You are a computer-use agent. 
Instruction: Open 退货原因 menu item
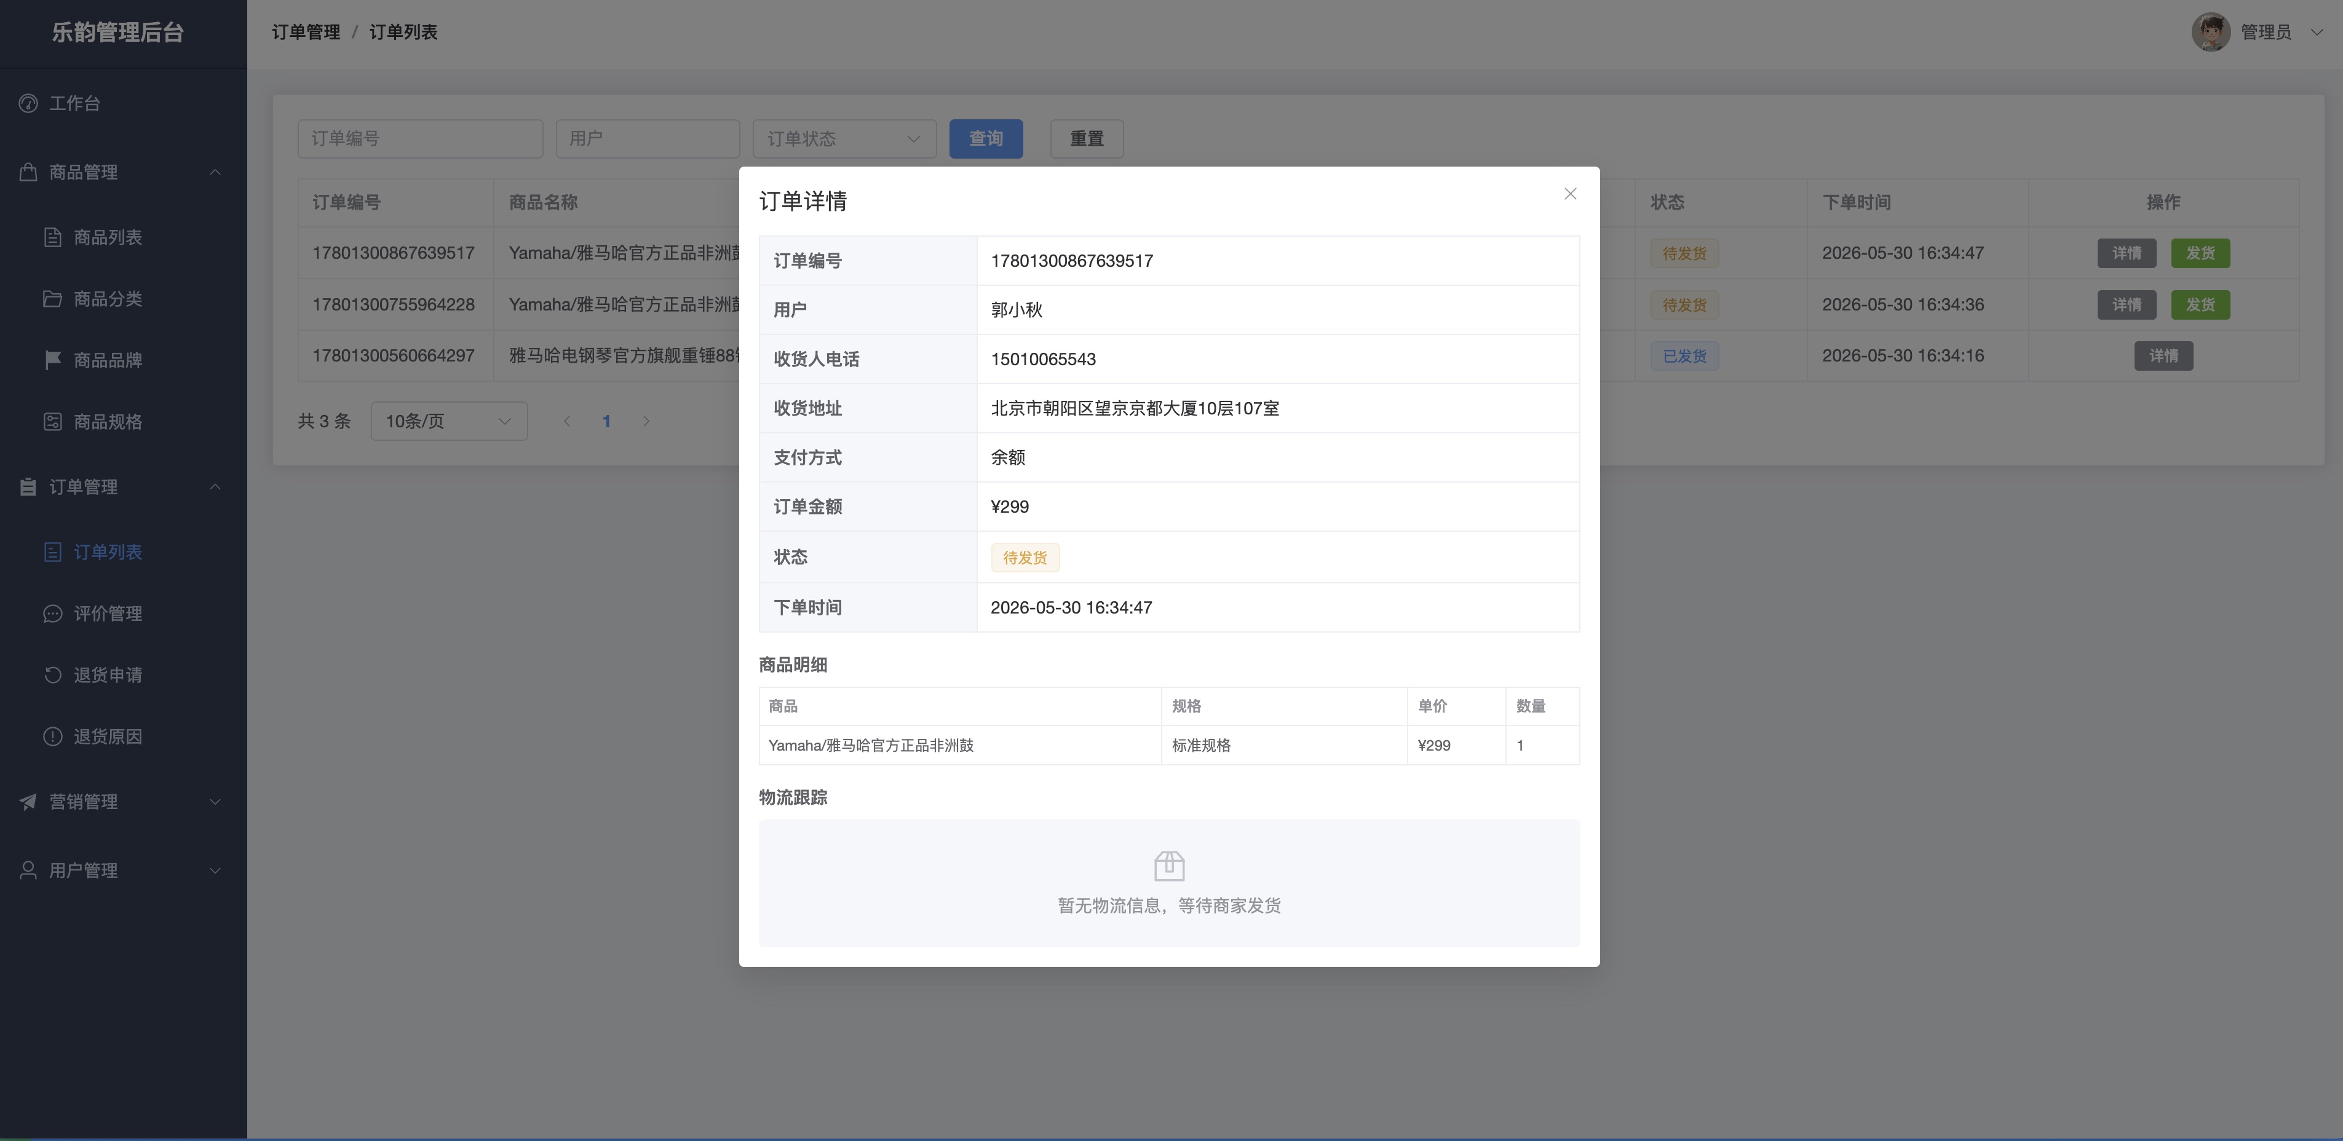(123, 736)
